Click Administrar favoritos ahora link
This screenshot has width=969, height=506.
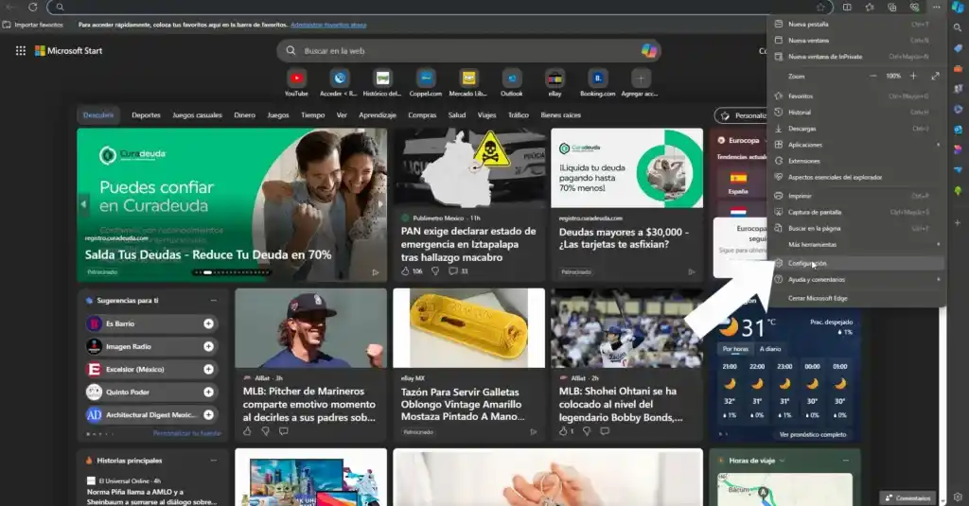pos(328,25)
